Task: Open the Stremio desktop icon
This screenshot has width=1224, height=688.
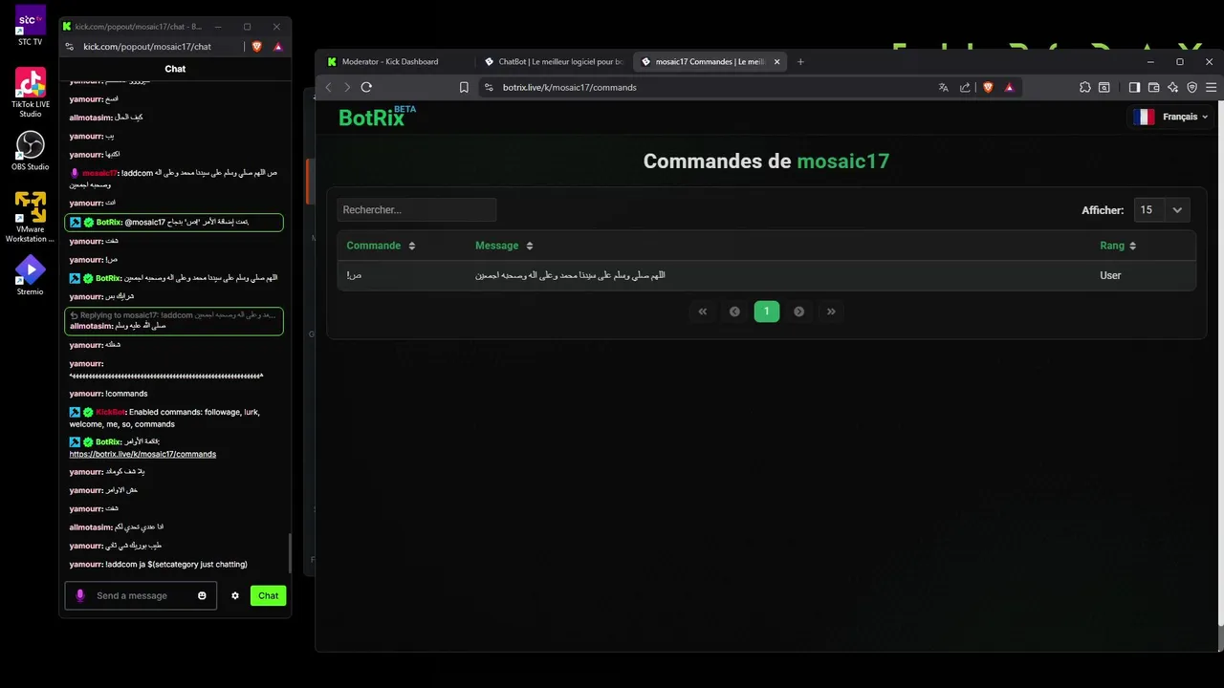Action: pyautogui.click(x=30, y=275)
